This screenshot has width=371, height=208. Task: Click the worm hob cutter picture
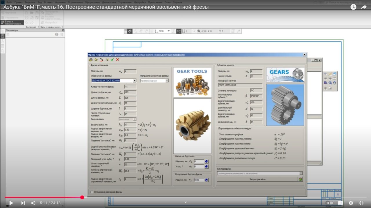192,126
